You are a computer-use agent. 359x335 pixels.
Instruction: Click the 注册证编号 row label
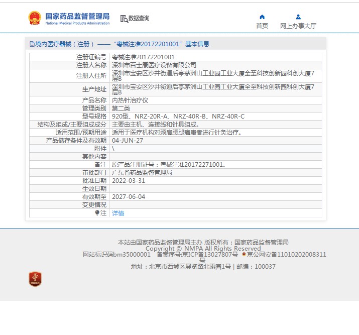point(91,57)
